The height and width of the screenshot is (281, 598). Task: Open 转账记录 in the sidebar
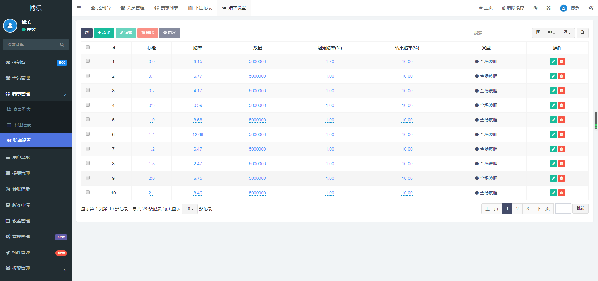[36, 189]
